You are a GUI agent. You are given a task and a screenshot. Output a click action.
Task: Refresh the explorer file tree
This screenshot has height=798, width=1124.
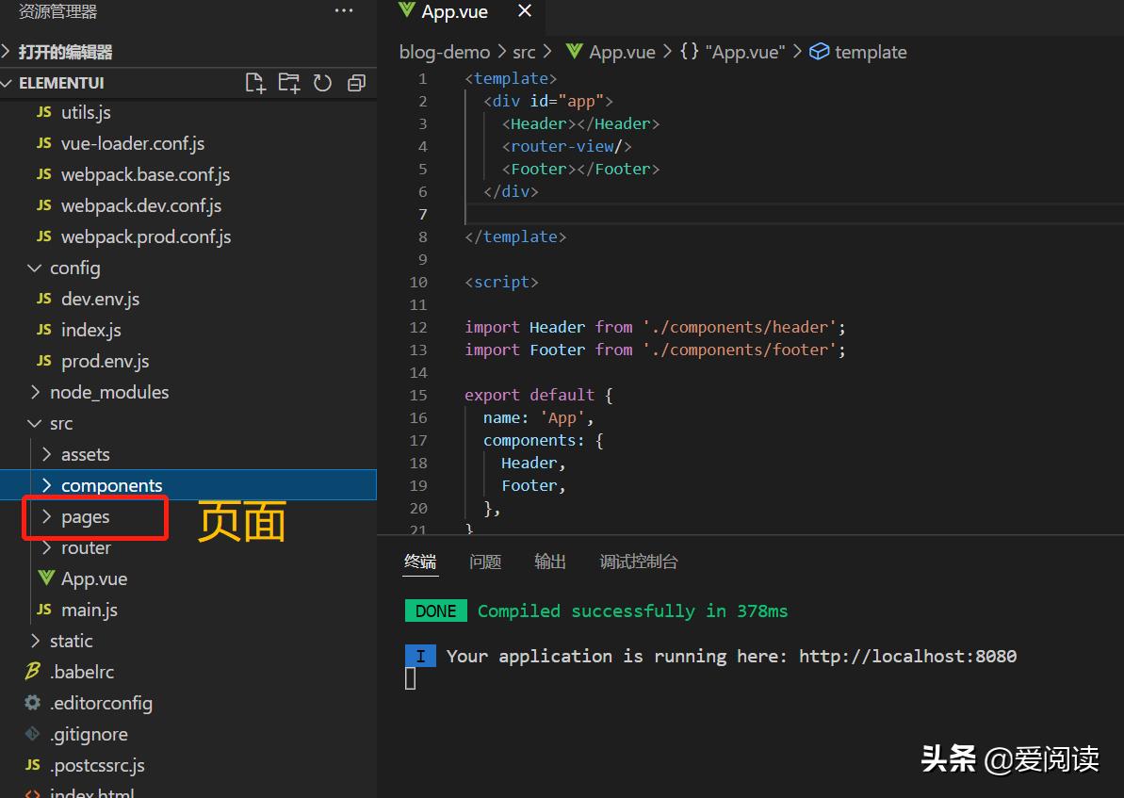click(322, 83)
